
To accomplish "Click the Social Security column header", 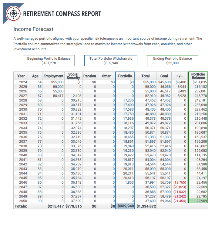I will (x=73, y=76).
